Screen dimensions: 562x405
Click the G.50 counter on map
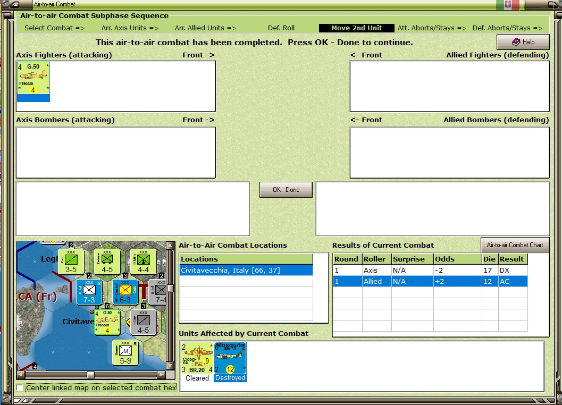(x=107, y=322)
